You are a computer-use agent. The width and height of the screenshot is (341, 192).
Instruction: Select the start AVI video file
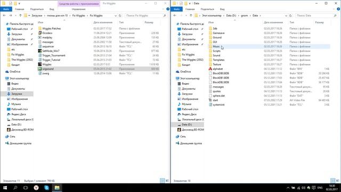click(215, 100)
